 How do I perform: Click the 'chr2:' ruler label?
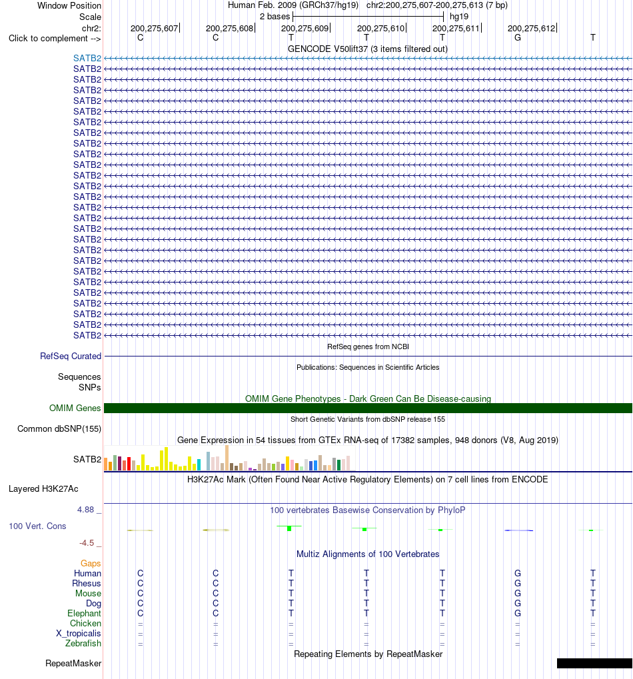[91, 29]
